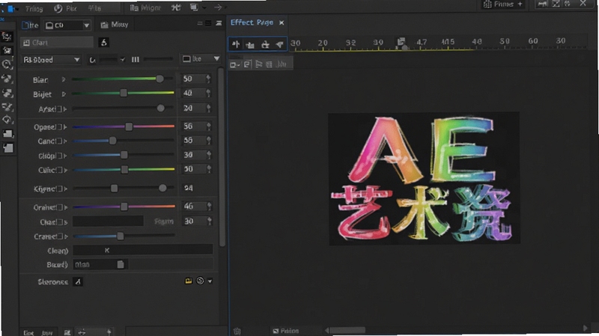
Task: Click the round C icon next to the Ri-Sloed dropdown
Action: 92,60
